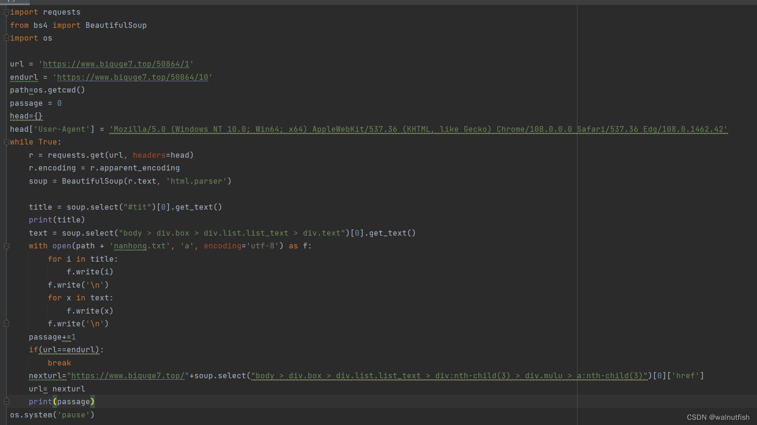The width and height of the screenshot is (757, 425).
Task: Click the 'print(passage)' statement
Action: (x=61, y=402)
